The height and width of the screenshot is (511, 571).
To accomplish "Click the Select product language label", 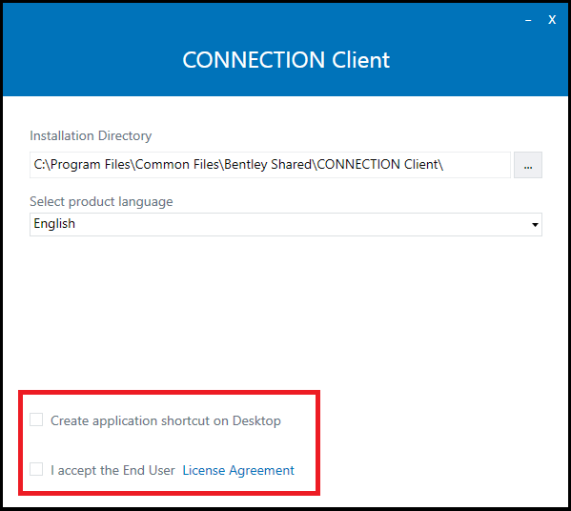I will point(101,202).
